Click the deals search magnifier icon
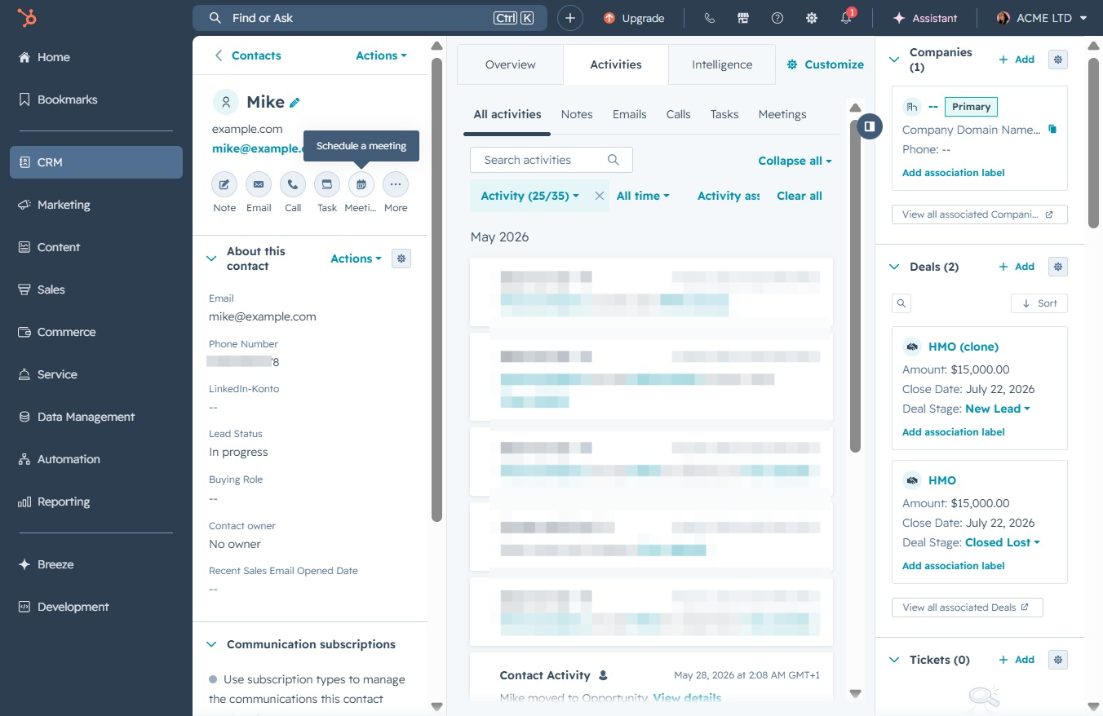The height and width of the screenshot is (716, 1103). tap(901, 303)
